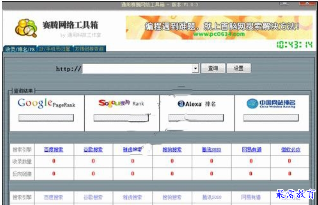Switch to the IP/手机号归属 tab
This screenshot has height=205, width=318.
[x=54, y=49]
